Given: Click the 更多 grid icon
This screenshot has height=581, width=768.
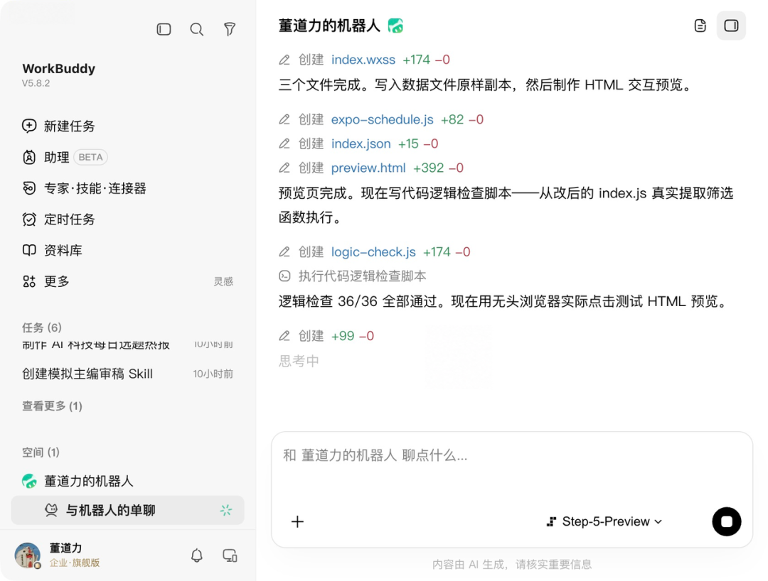Looking at the screenshot, I should point(29,281).
